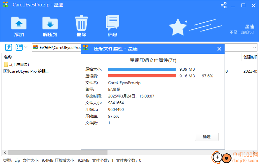The width and height of the screenshot is (259, 164).
Task: Click the 9.39 MB original size text
Action: [x=187, y=69]
